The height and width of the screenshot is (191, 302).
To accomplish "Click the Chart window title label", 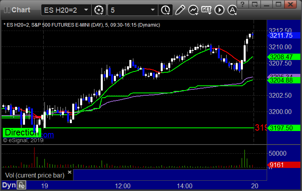I will [x=21, y=10].
